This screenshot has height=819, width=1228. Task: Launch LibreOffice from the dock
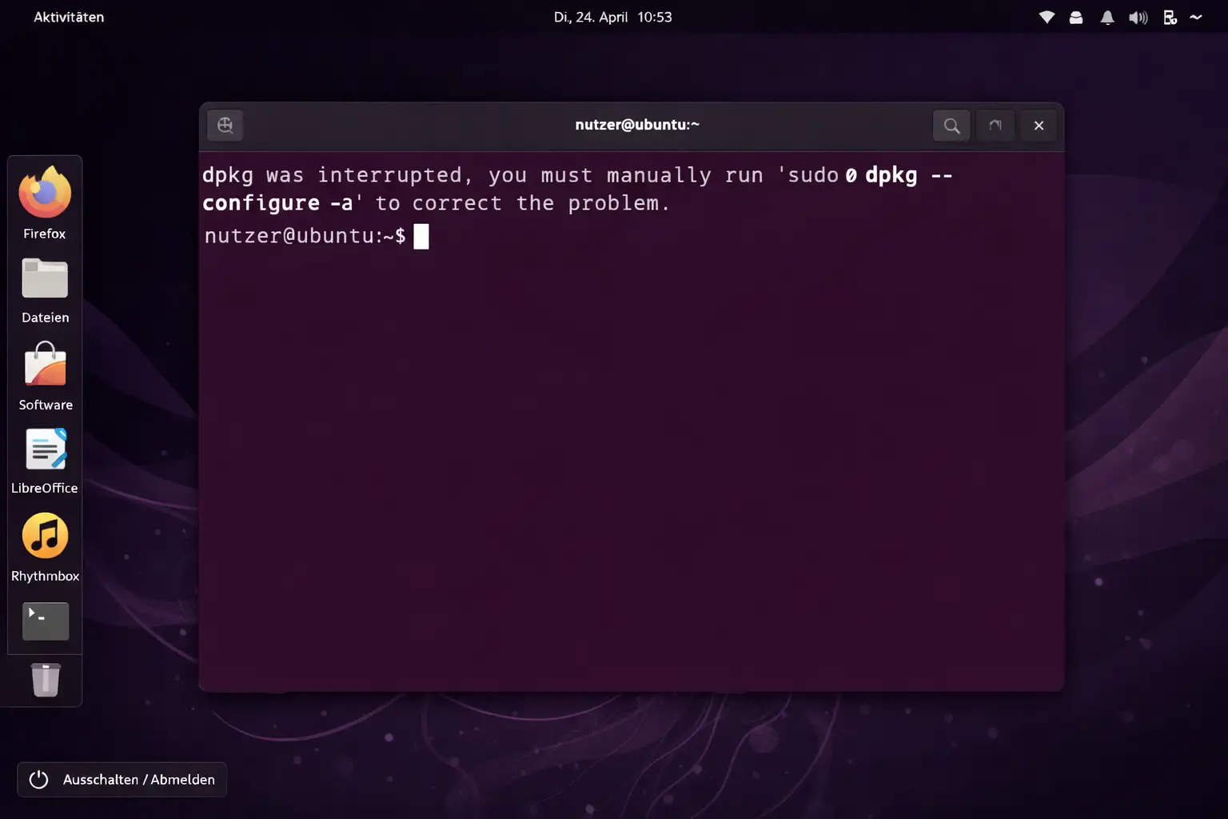pos(44,448)
